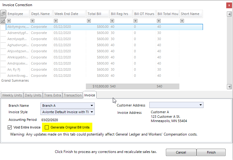Select the An, Ry Pj employee row

point(104,69)
